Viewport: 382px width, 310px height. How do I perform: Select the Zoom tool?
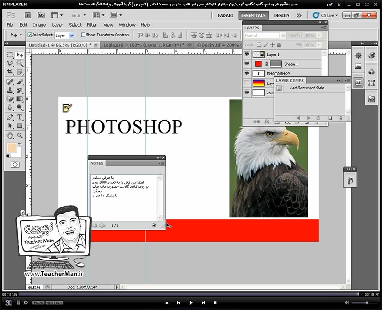click(20, 135)
